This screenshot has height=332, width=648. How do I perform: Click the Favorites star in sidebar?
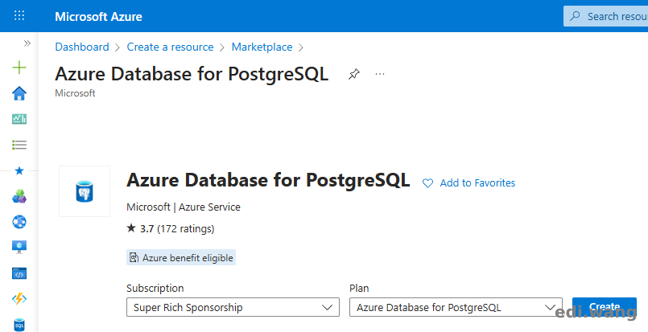[x=19, y=170]
